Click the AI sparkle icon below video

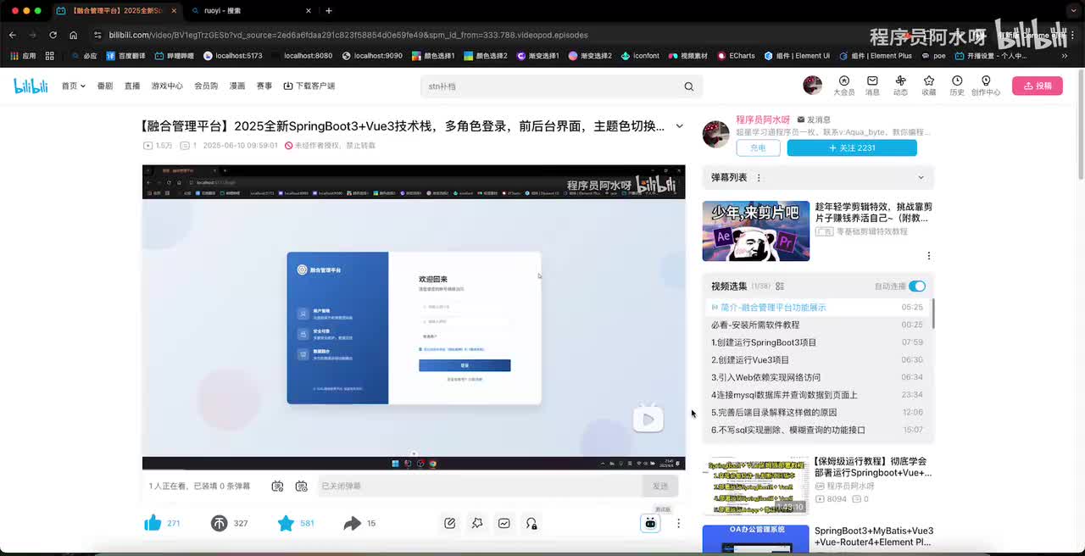click(477, 523)
